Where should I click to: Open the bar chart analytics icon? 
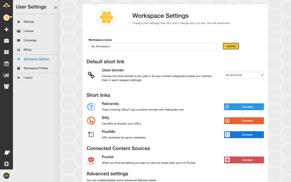6,75
